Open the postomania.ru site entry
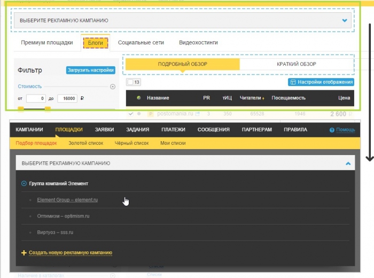The image size is (374, 278). click(175, 113)
